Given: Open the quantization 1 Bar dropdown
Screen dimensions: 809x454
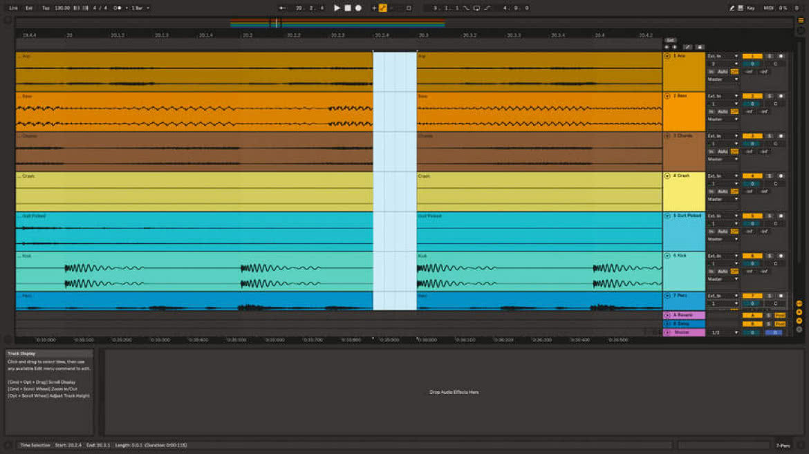Looking at the screenshot, I should [140, 8].
